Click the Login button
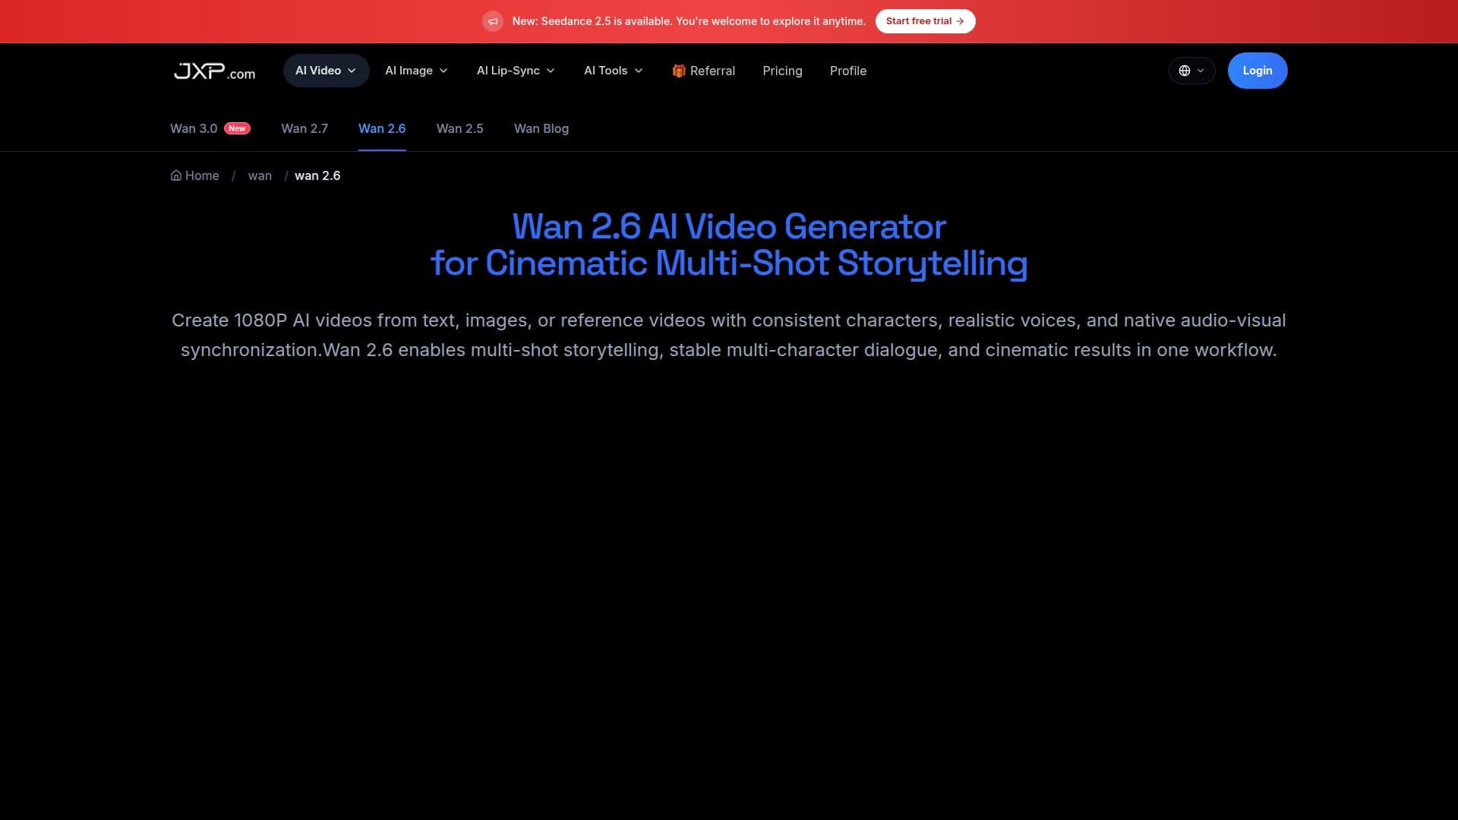 pos(1258,71)
